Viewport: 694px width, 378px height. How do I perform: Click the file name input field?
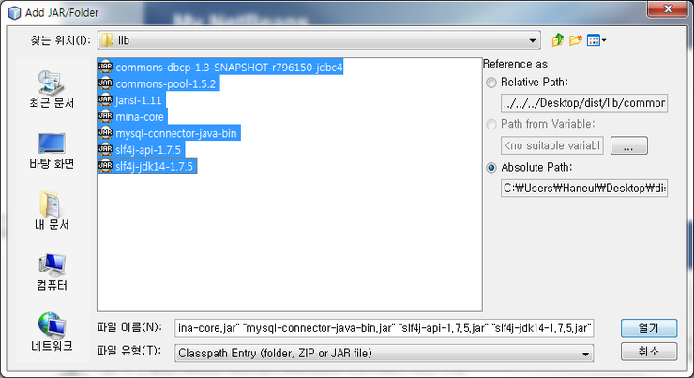coord(384,328)
